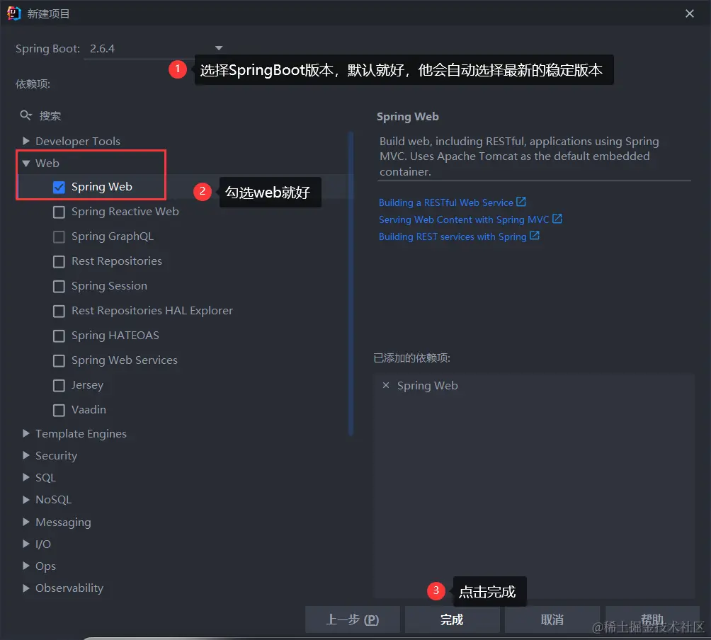Select the Template Engines tree label
711x640 pixels.
pyautogui.click(x=81, y=434)
